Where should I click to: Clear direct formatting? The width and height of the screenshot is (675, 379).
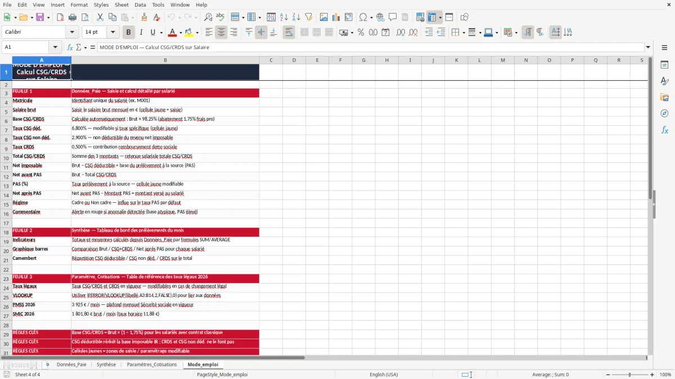157,17
